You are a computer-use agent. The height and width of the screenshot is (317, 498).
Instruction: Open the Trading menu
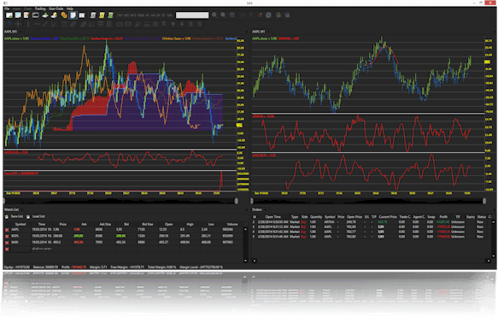(x=40, y=9)
